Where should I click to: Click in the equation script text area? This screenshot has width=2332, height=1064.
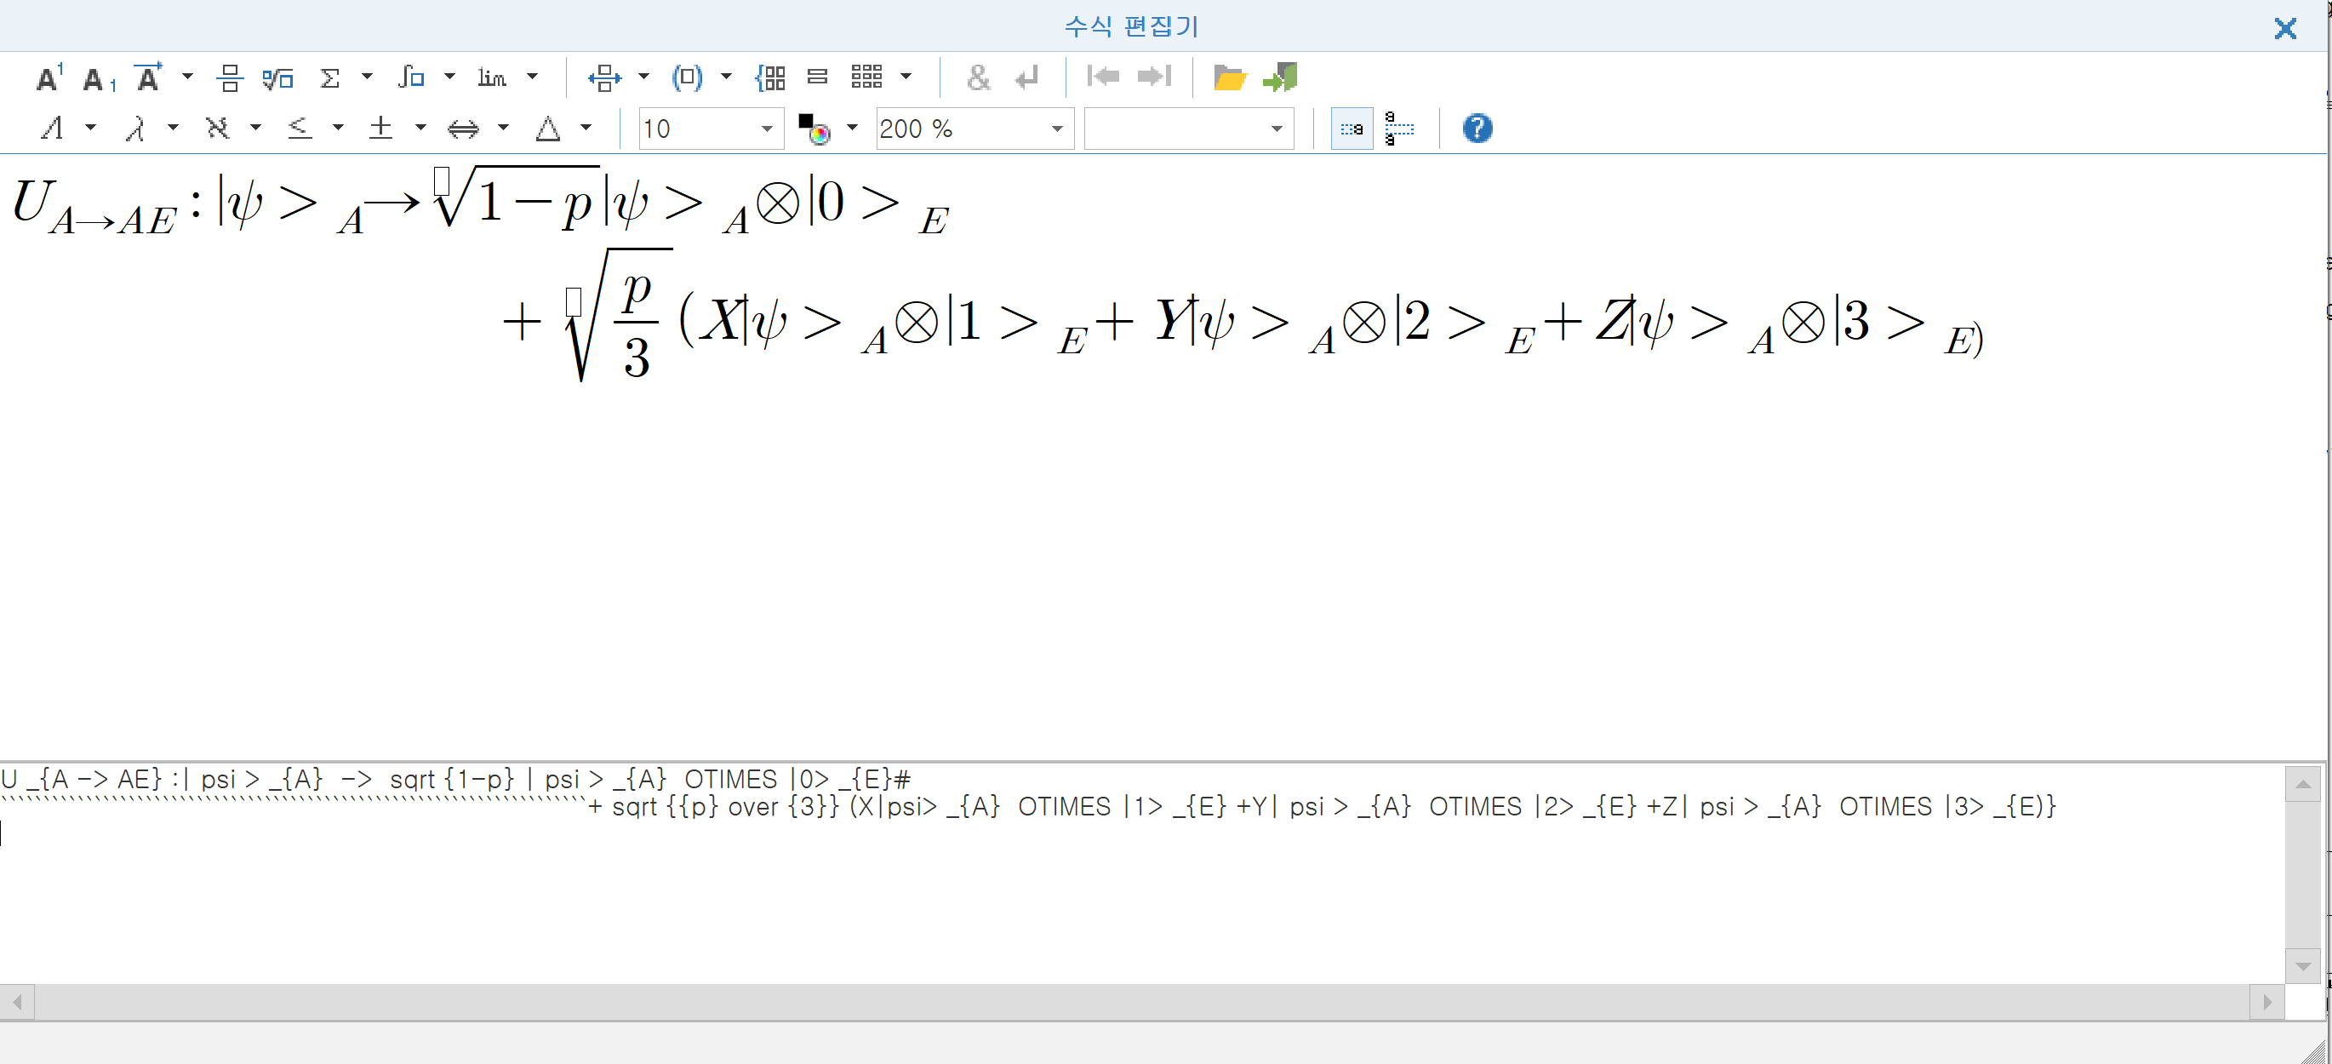coord(1086,896)
